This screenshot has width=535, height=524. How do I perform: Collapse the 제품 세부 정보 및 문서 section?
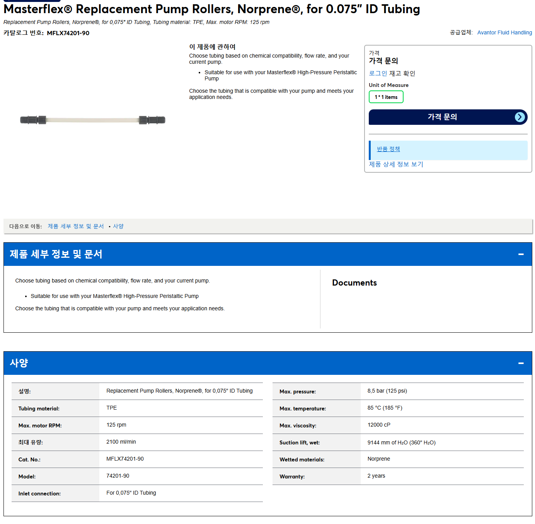pos(521,254)
